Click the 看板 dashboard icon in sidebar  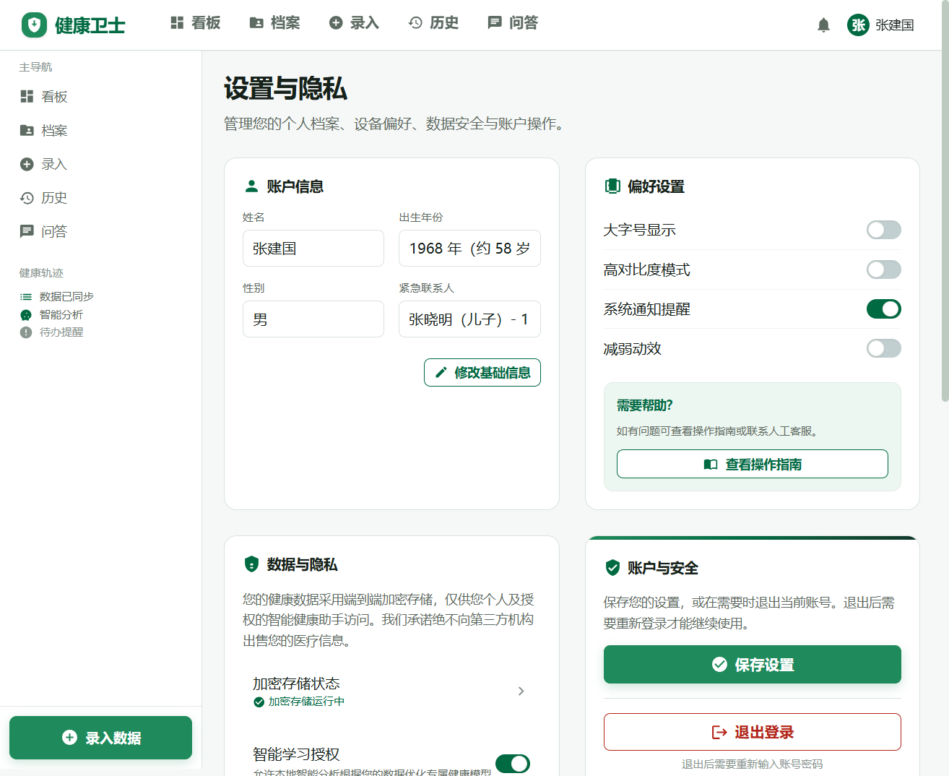(27, 96)
